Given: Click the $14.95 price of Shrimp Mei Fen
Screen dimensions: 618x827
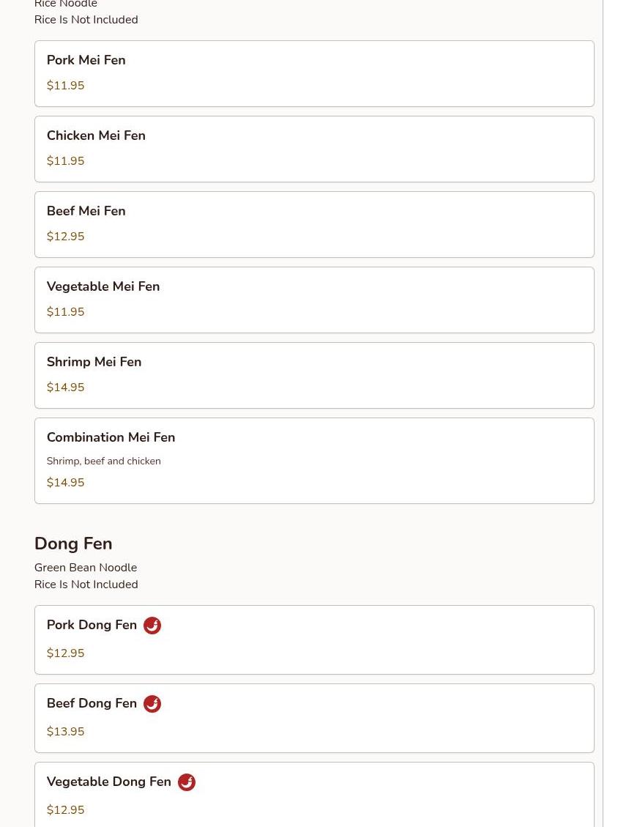Looking at the screenshot, I should (65, 387).
